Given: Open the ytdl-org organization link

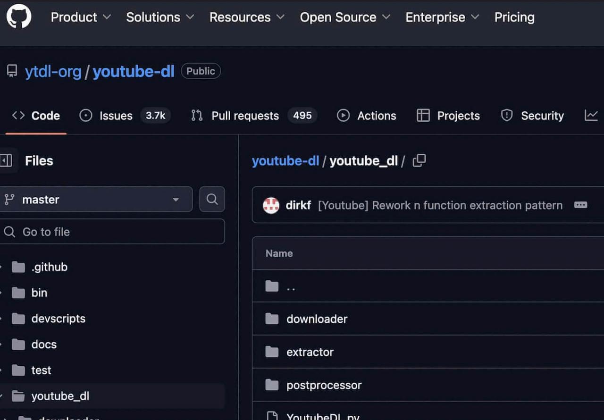Looking at the screenshot, I should point(53,72).
